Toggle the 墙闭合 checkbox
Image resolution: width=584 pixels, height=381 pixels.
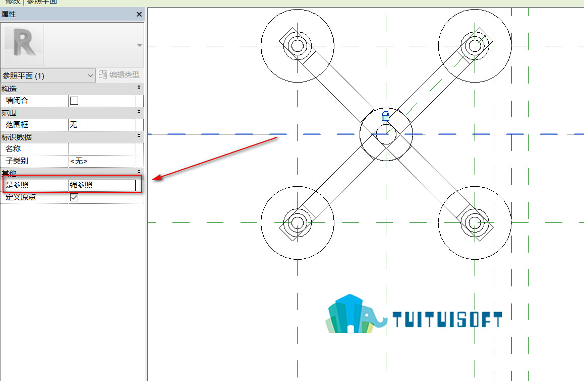point(74,100)
